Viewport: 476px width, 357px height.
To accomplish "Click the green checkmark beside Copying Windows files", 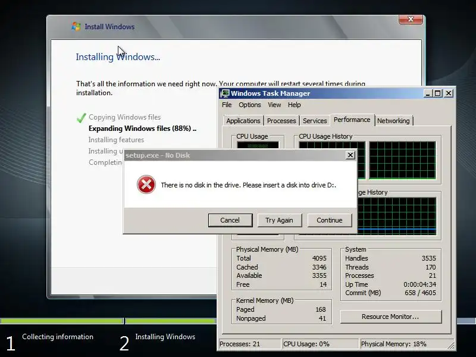I will point(81,117).
